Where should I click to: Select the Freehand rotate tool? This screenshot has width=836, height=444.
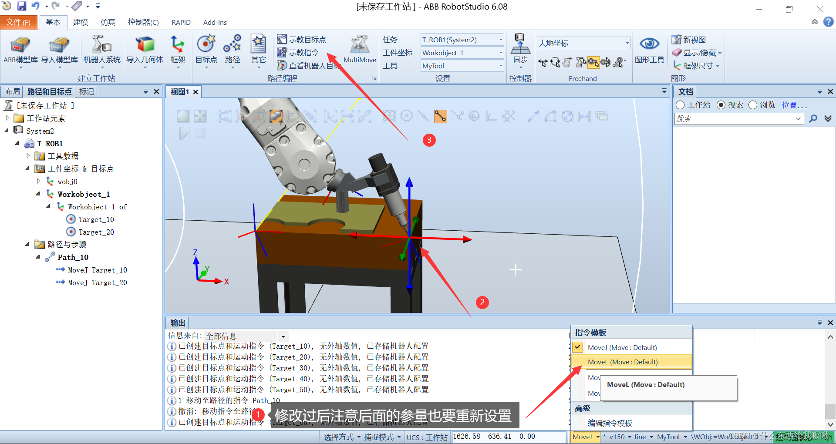[x=555, y=63]
